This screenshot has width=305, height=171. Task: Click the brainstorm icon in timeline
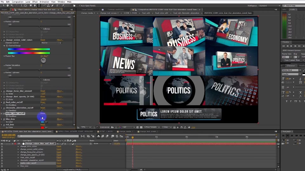coord(112,136)
